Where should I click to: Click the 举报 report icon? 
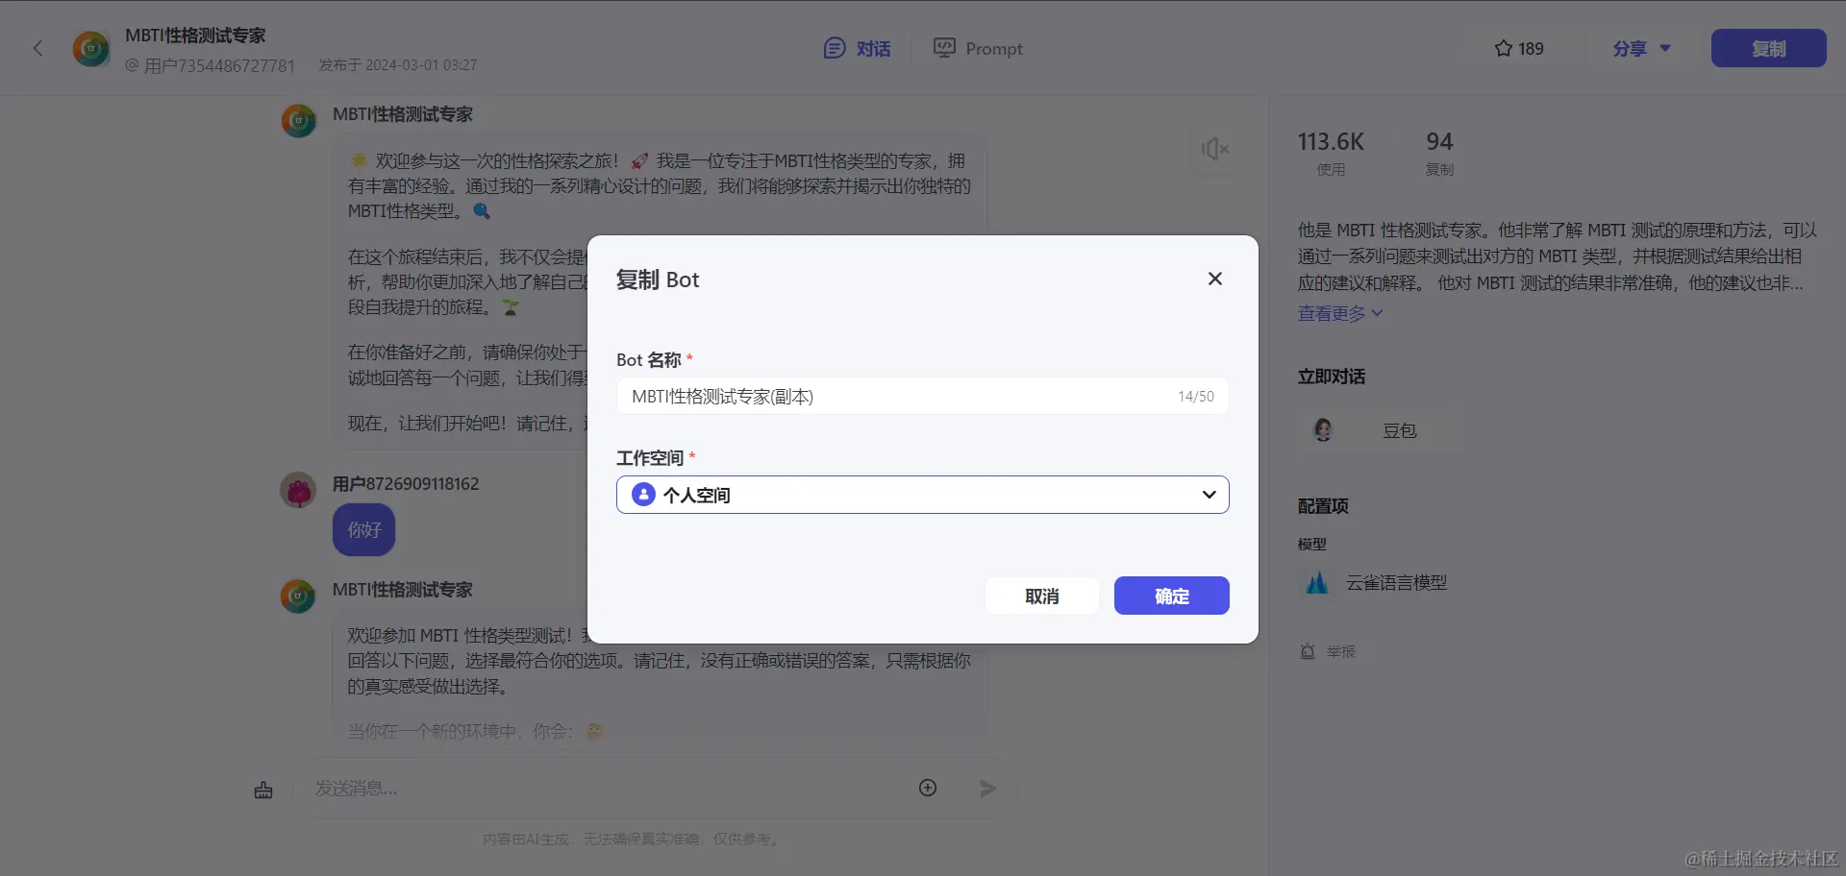(x=1308, y=651)
